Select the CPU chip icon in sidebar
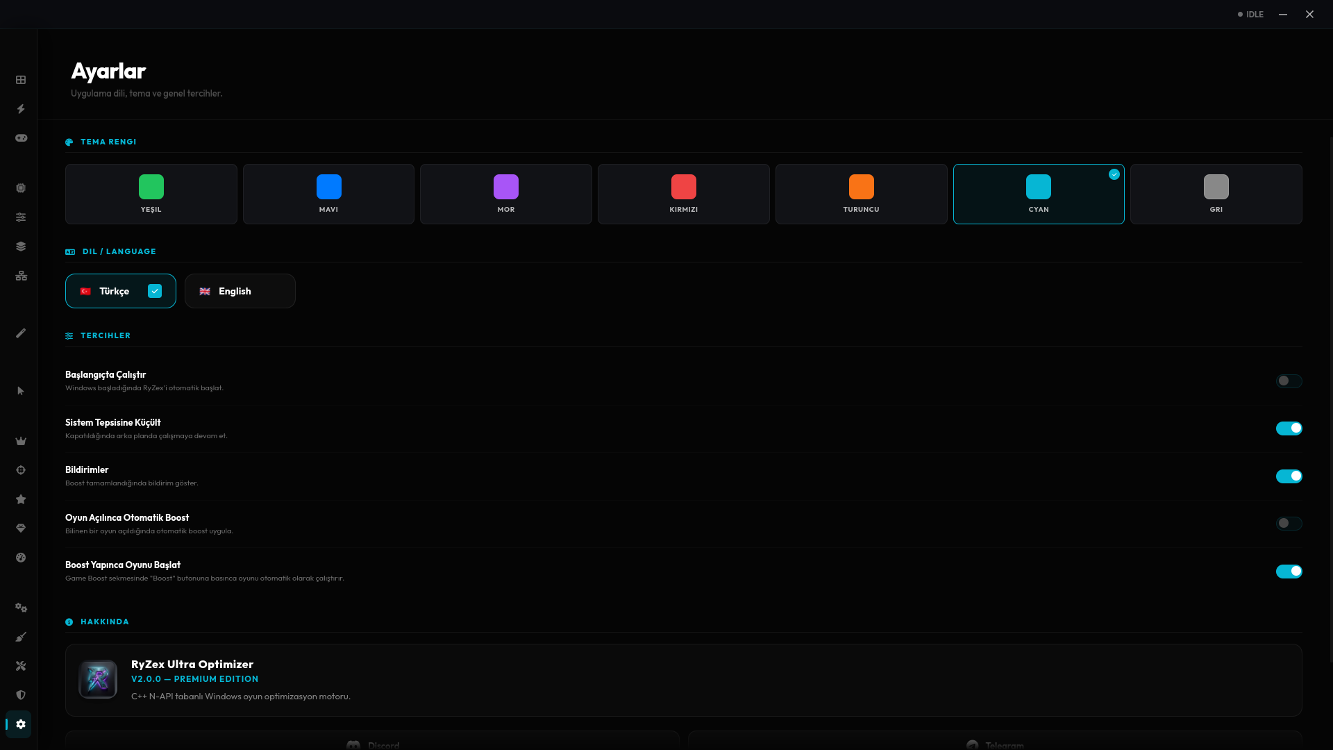Viewport: 1333px width, 750px height. click(21, 188)
